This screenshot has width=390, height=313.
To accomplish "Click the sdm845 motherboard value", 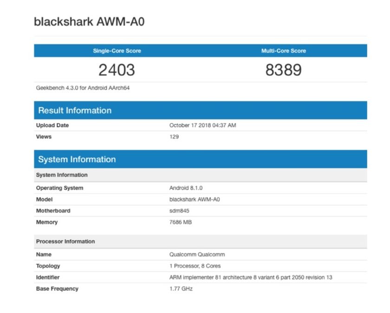I will (x=179, y=211).
